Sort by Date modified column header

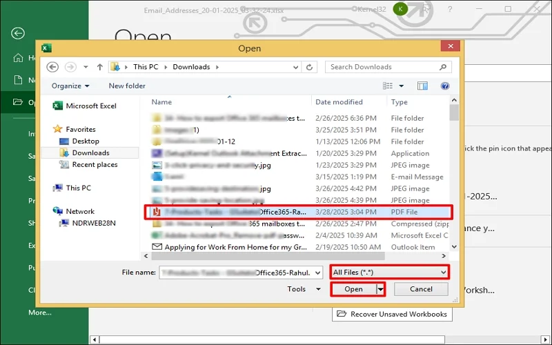tap(339, 102)
